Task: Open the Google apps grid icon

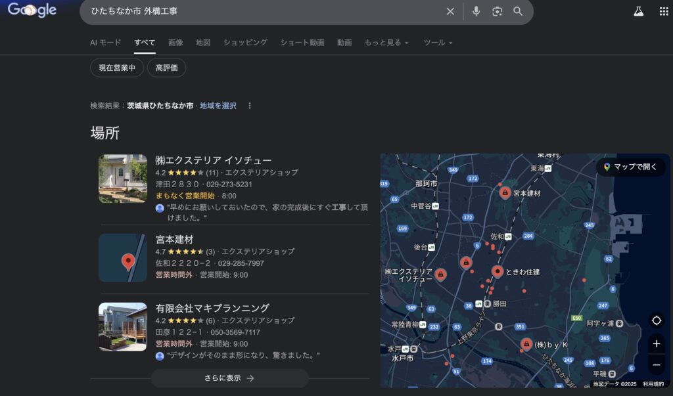Action: click(x=664, y=12)
